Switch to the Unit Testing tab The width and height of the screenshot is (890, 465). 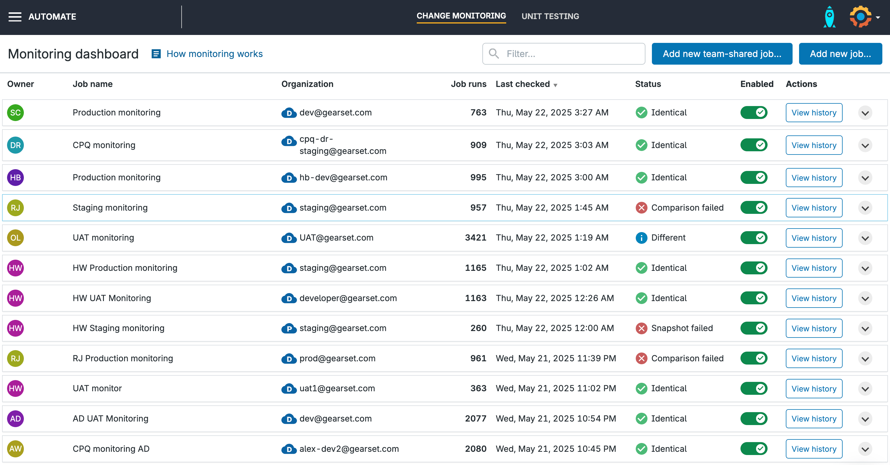[550, 16]
